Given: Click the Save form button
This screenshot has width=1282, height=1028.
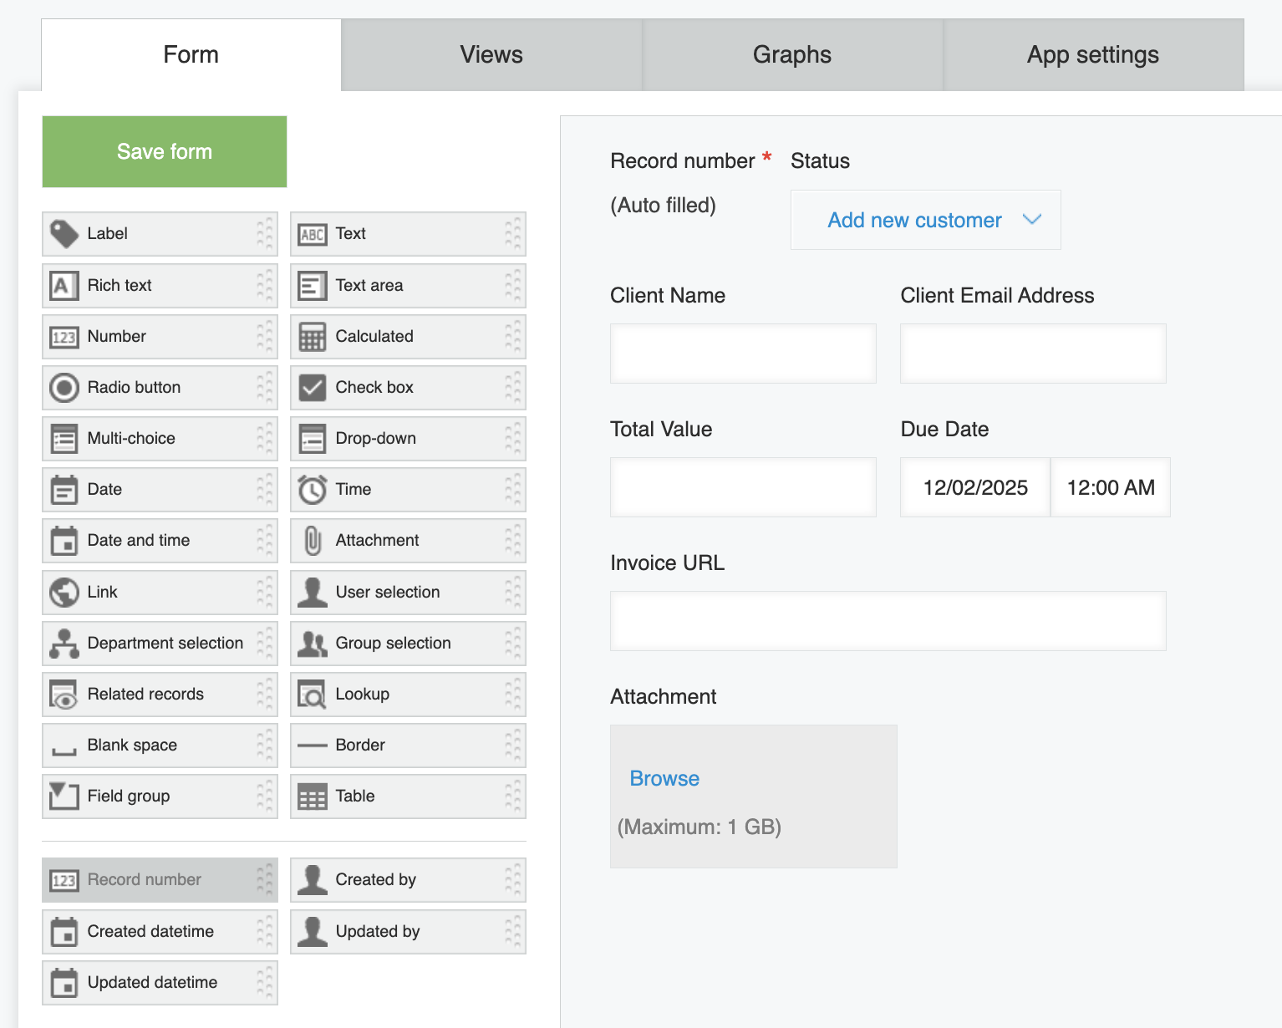Looking at the screenshot, I should 164,151.
